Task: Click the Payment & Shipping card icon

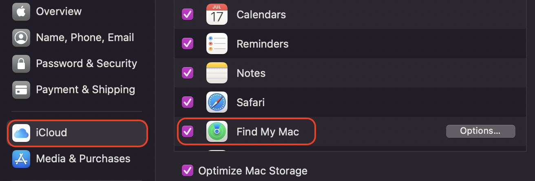Action: coord(21,89)
